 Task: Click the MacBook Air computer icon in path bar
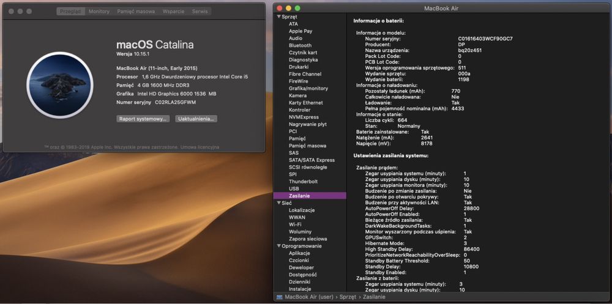279,297
